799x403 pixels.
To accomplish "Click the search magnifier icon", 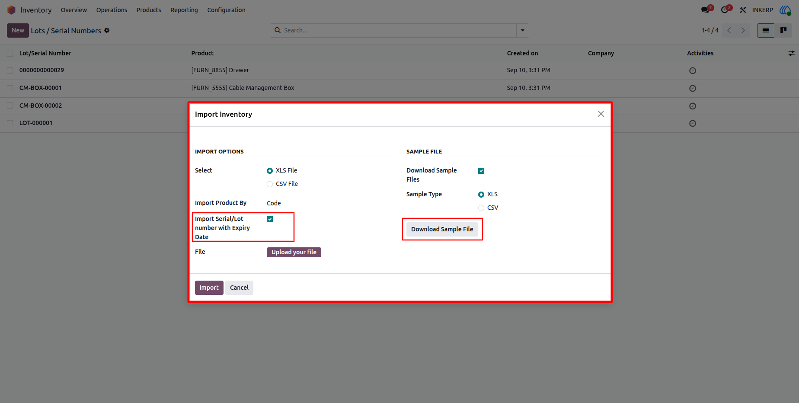I will (x=278, y=30).
